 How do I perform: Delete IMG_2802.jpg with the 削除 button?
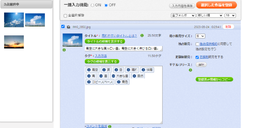(228, 27)
